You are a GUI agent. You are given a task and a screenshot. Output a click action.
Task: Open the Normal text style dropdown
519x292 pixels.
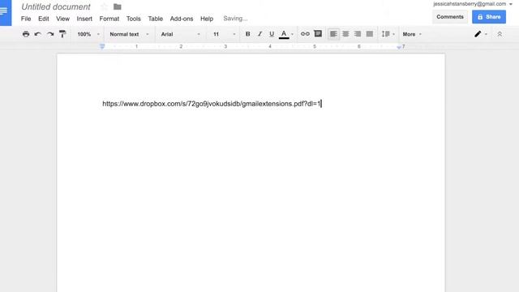click(x=129, y=34)
